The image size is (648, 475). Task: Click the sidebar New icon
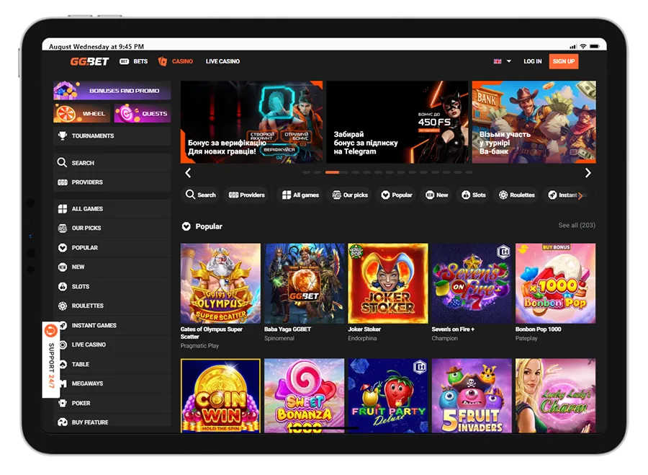tap(63, 267)
